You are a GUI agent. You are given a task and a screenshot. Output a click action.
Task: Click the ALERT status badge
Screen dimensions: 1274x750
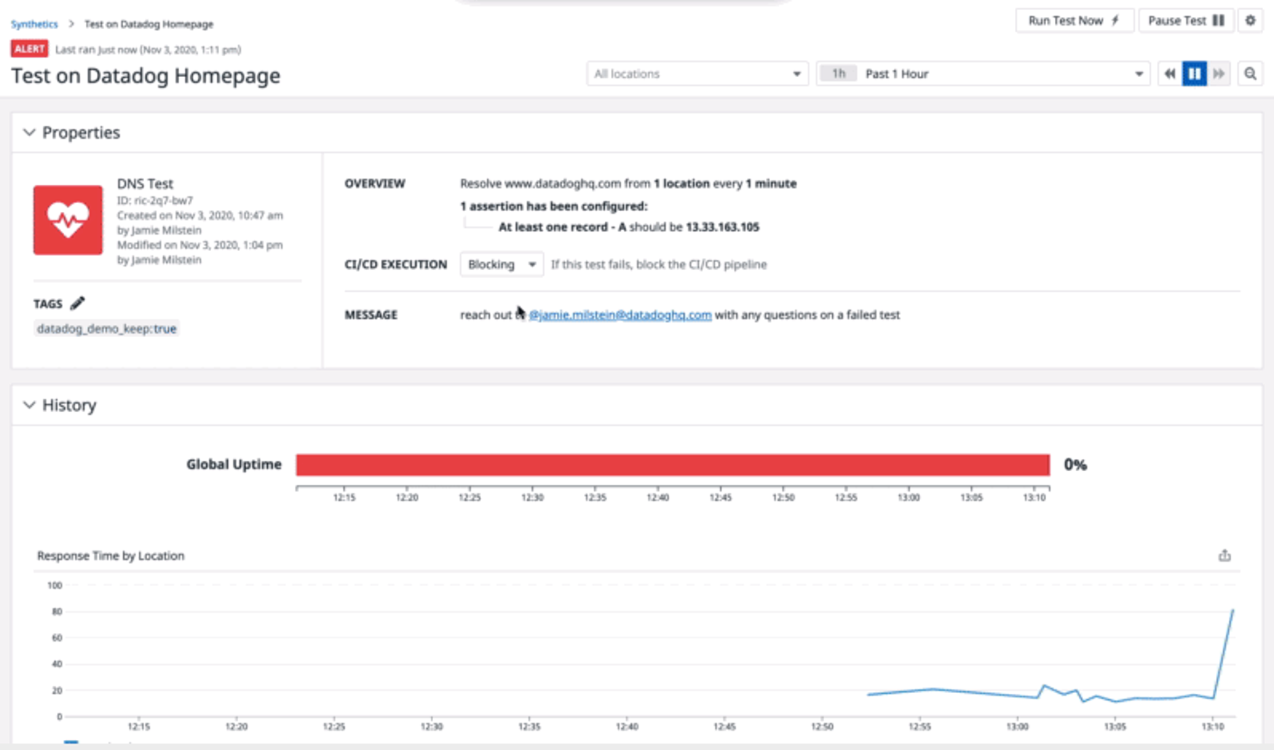click(x=29, y=49)
